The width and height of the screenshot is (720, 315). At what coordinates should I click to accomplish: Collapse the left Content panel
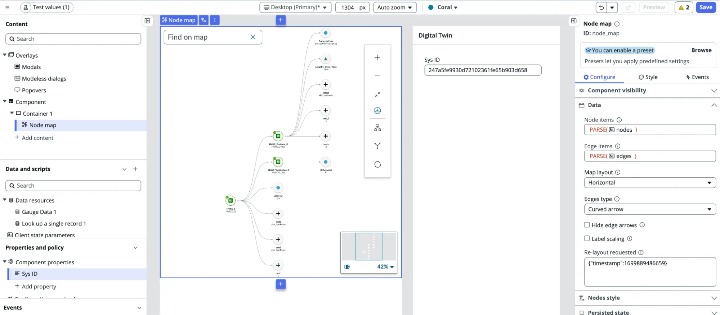[147, 21]
